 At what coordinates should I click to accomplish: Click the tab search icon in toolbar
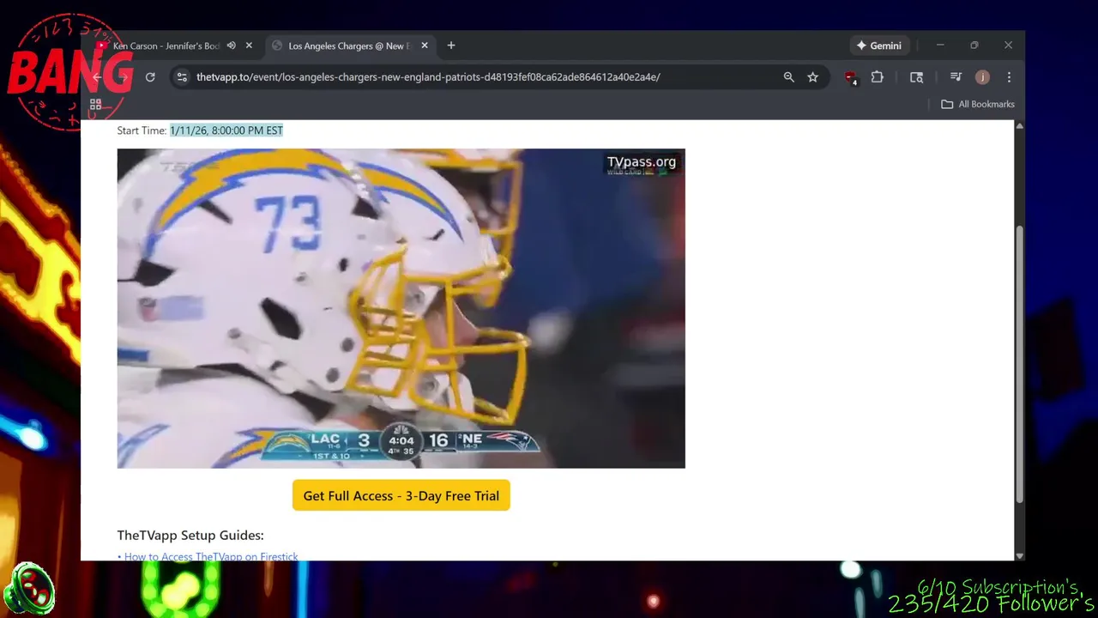click(916, 77)
